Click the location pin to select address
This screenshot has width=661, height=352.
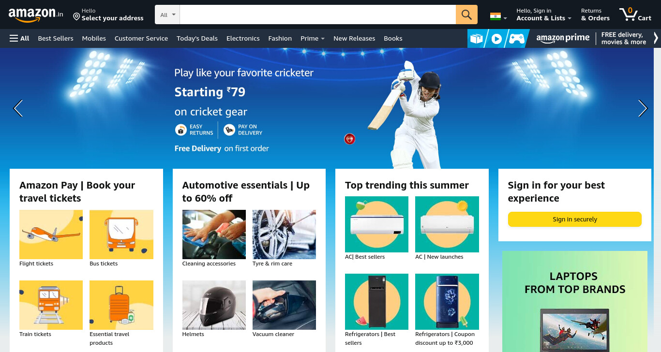(x=76, y=16)
